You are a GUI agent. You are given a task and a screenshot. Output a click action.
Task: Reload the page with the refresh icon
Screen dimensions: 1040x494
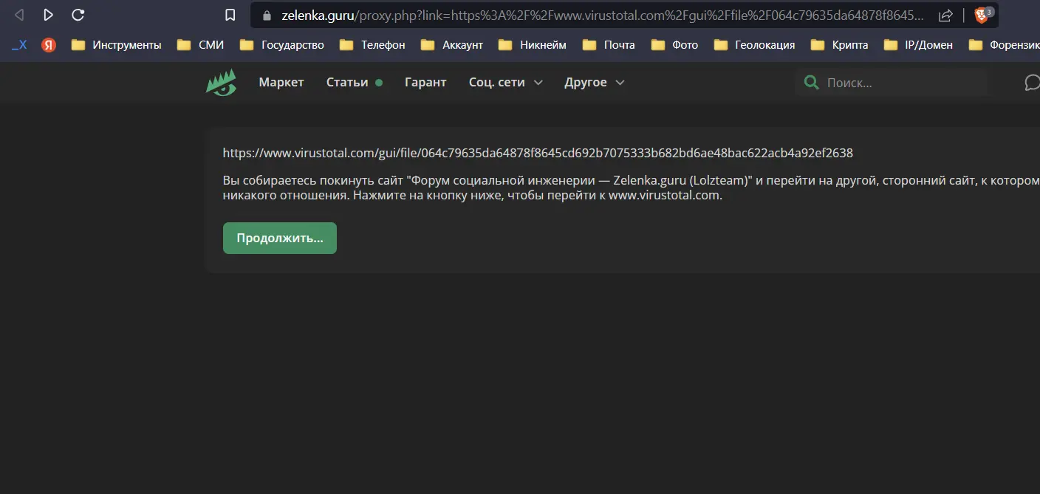pyautogui.click(x=78, y=15)
